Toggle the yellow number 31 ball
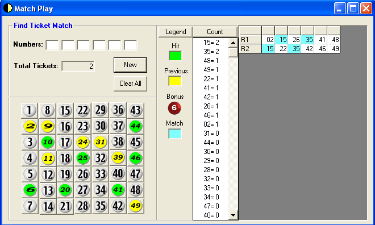This screenshot has height=225, width=375. 101,142
